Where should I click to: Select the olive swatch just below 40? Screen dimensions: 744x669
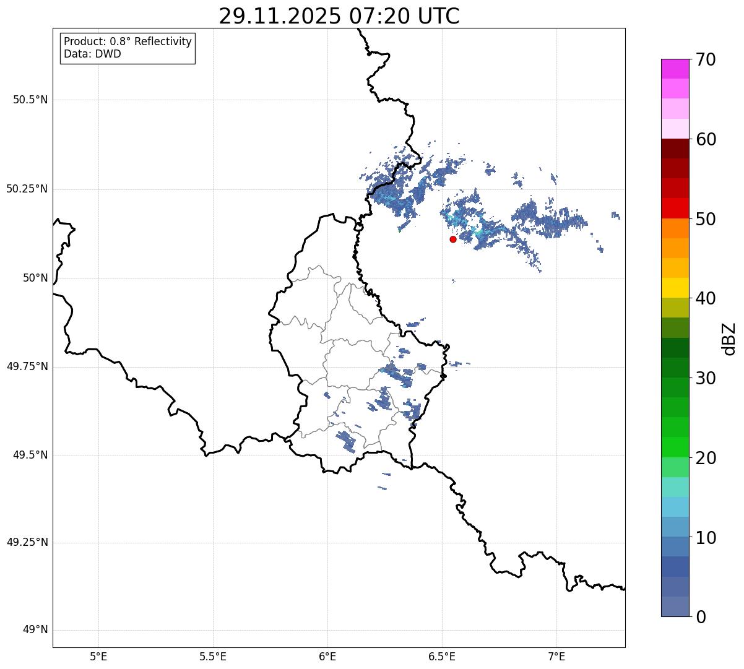coord(675,308)
